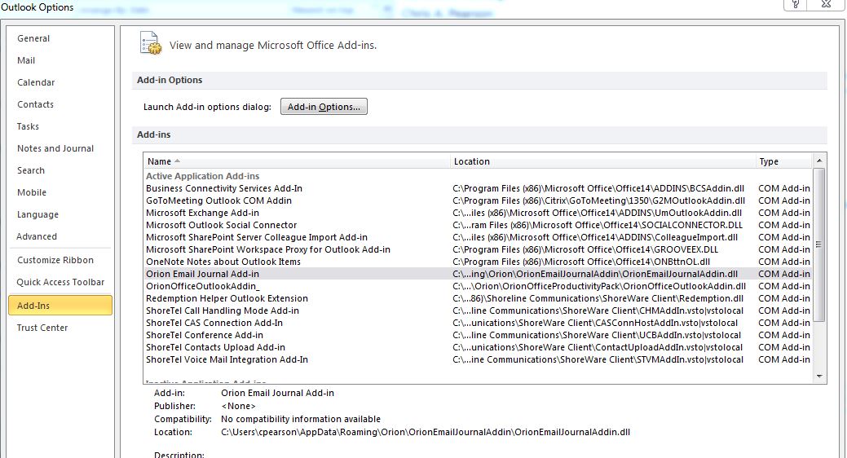847x458 pixels.
Task: Sort add-ins by the Type column header
Action: pyautogui.click(x=783, y=161)
